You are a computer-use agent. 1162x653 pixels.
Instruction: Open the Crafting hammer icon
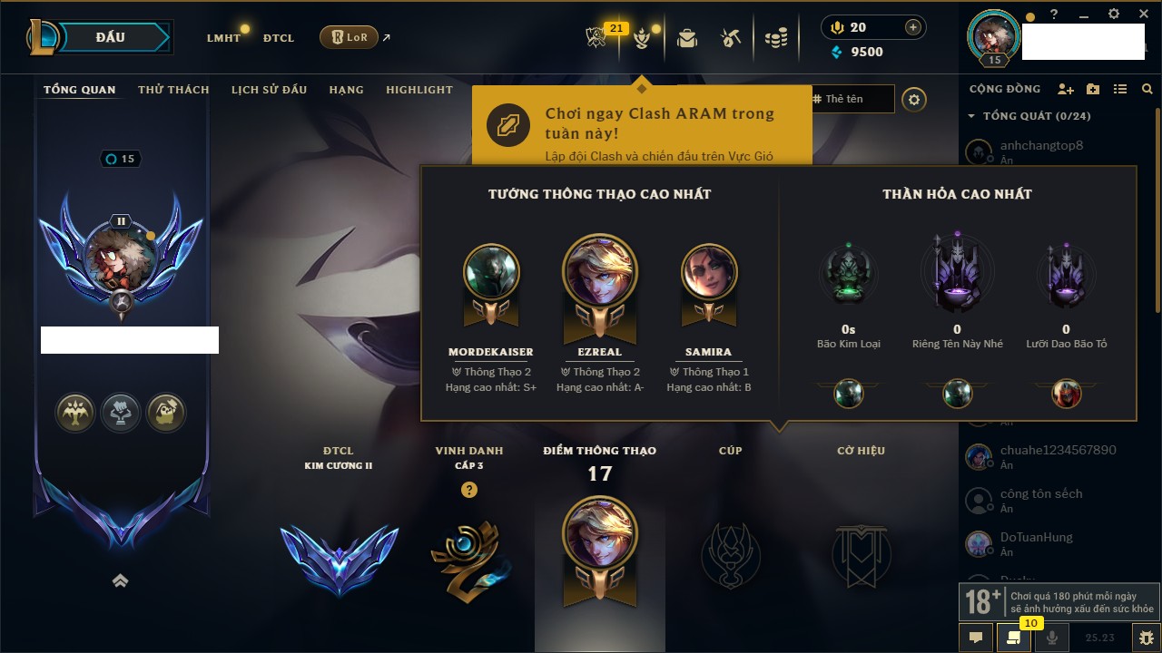coord(731,37)
